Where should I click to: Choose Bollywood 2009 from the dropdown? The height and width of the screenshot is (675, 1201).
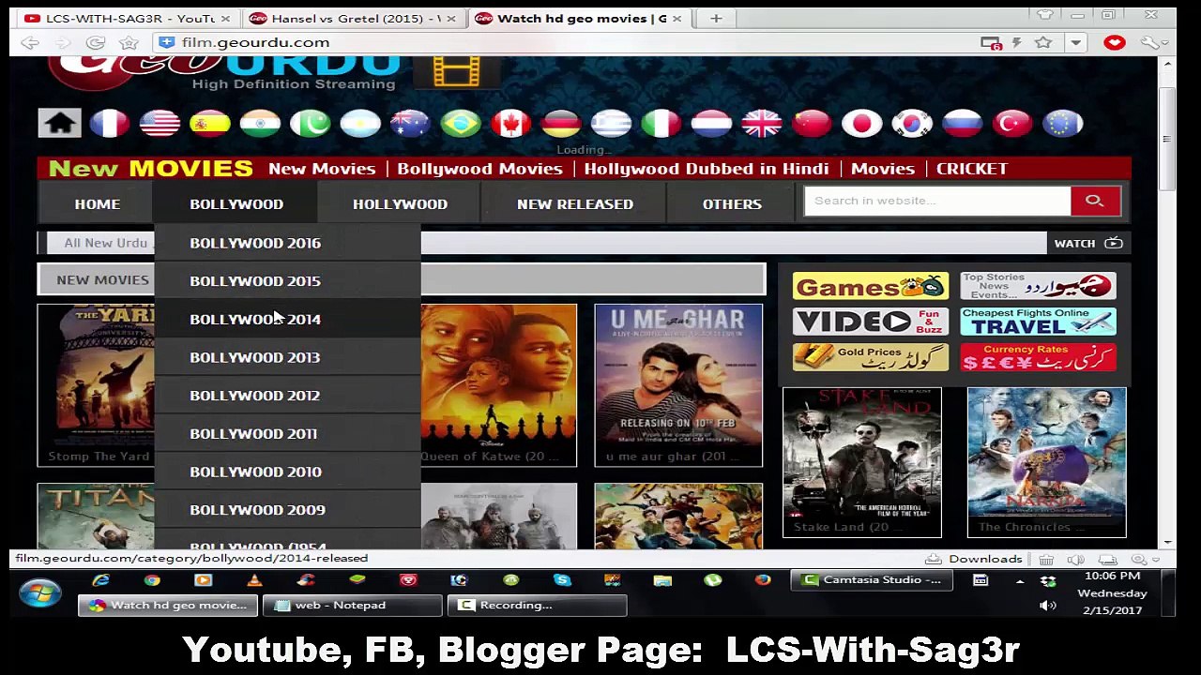[287, 510]
